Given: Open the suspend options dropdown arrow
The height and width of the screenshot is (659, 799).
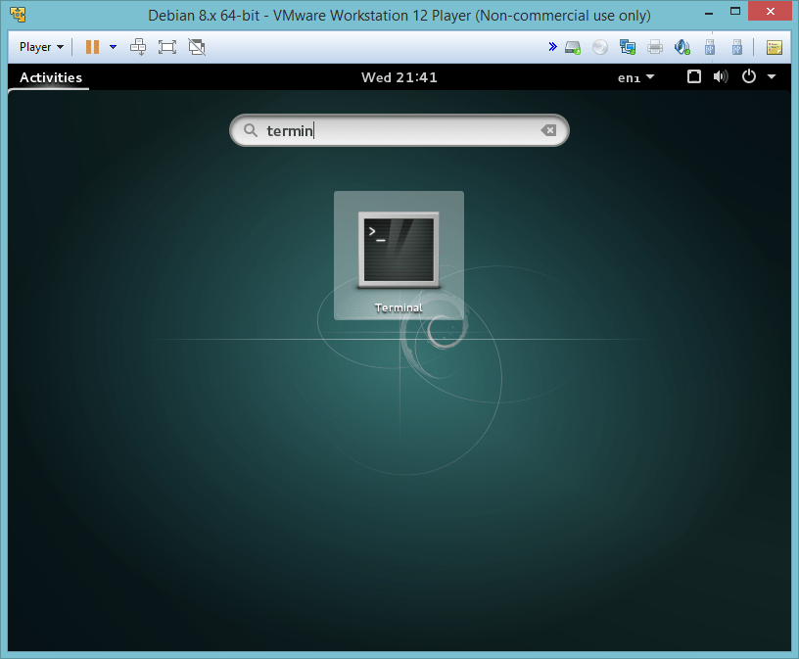Looking at the screenshot, I should click(113, 46).
